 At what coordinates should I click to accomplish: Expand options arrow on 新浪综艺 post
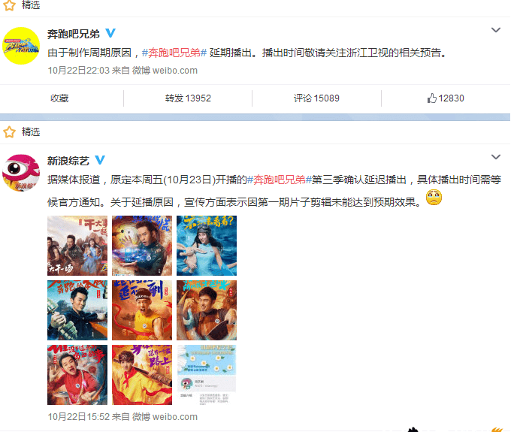click(495, 157)
